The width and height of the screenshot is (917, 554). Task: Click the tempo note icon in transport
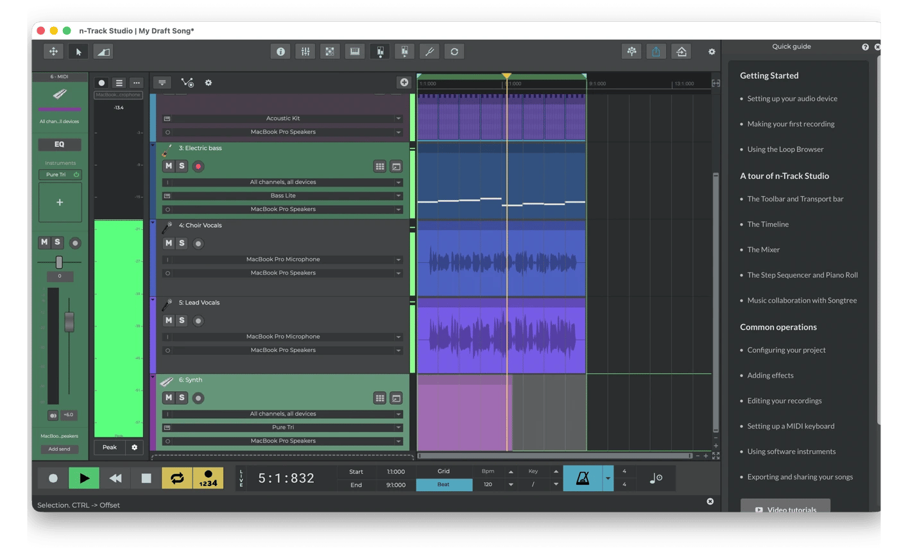click(x=656, y=478)
